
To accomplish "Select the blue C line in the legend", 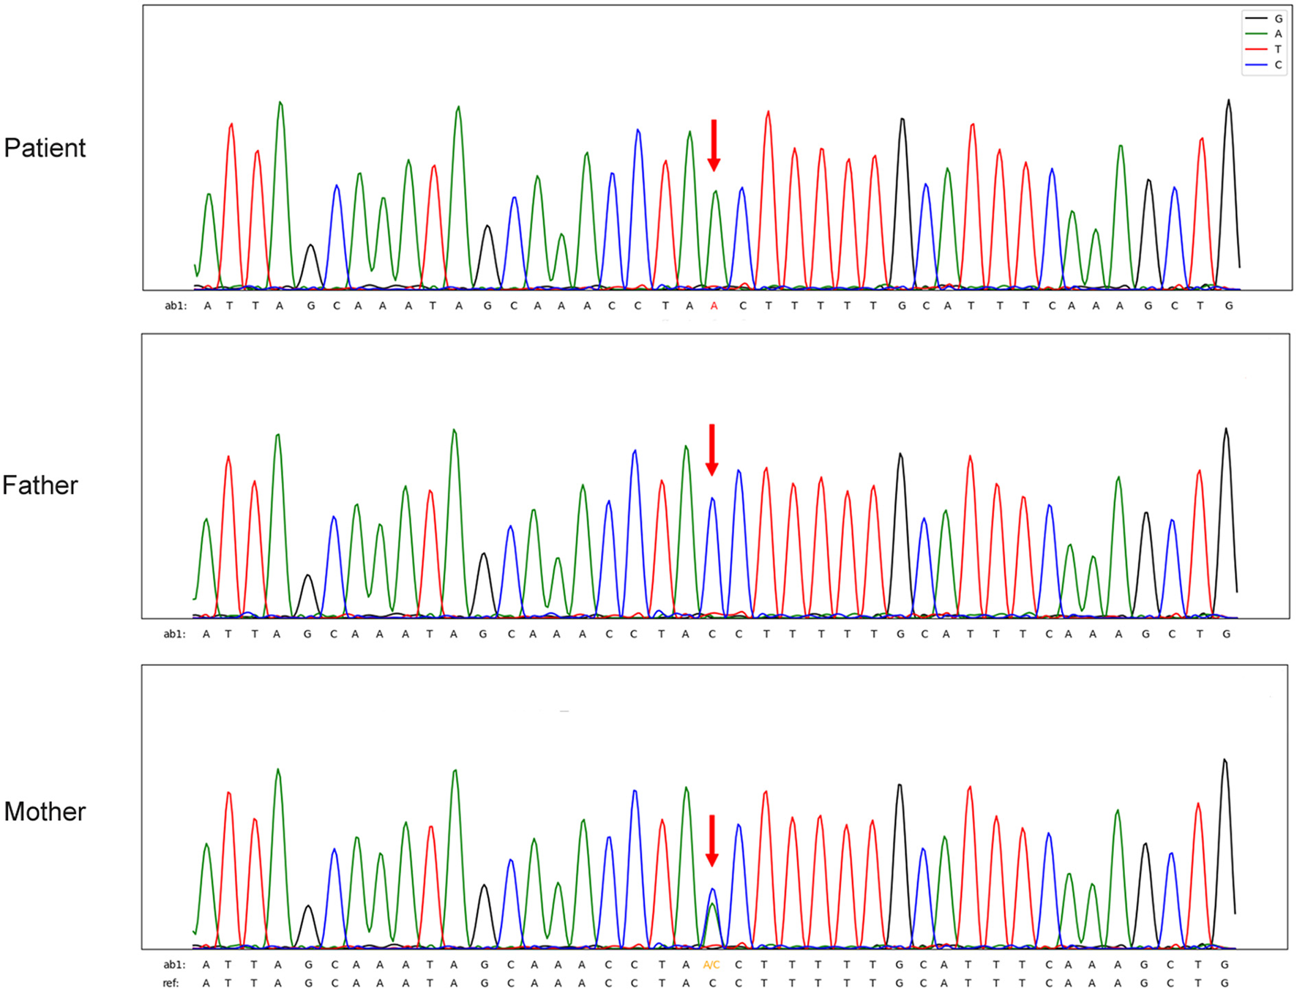I will click(x=1256, y=64).
